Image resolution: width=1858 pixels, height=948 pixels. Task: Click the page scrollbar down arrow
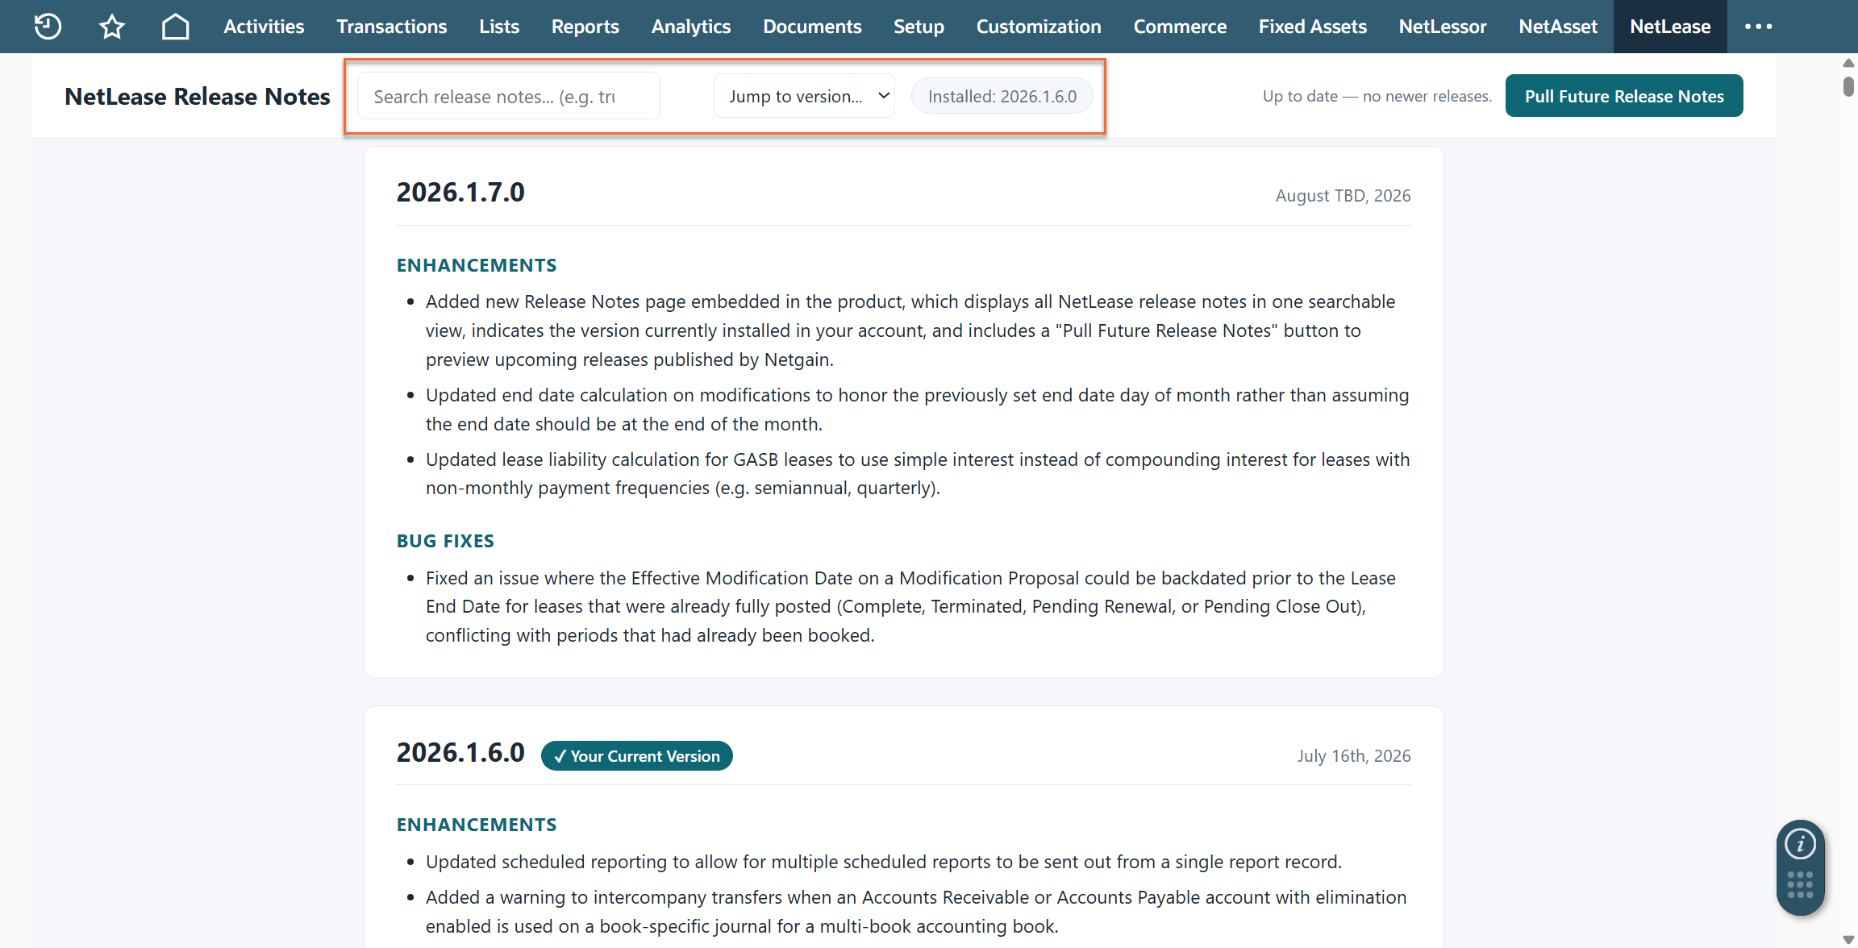1848,940
